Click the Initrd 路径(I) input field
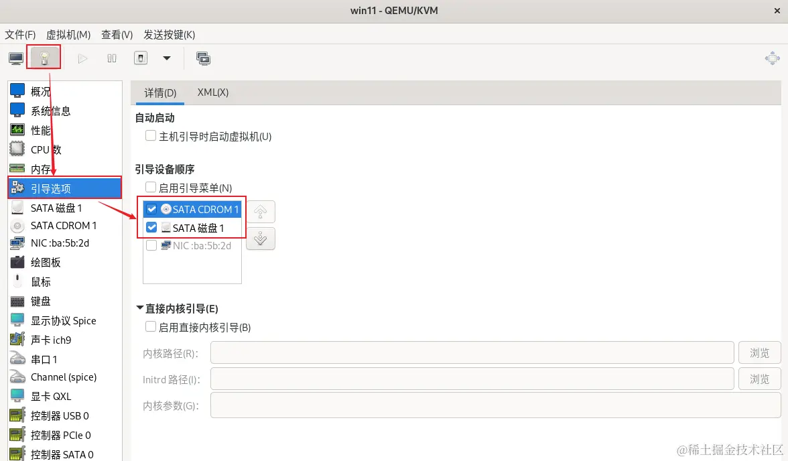 [472, 379]
